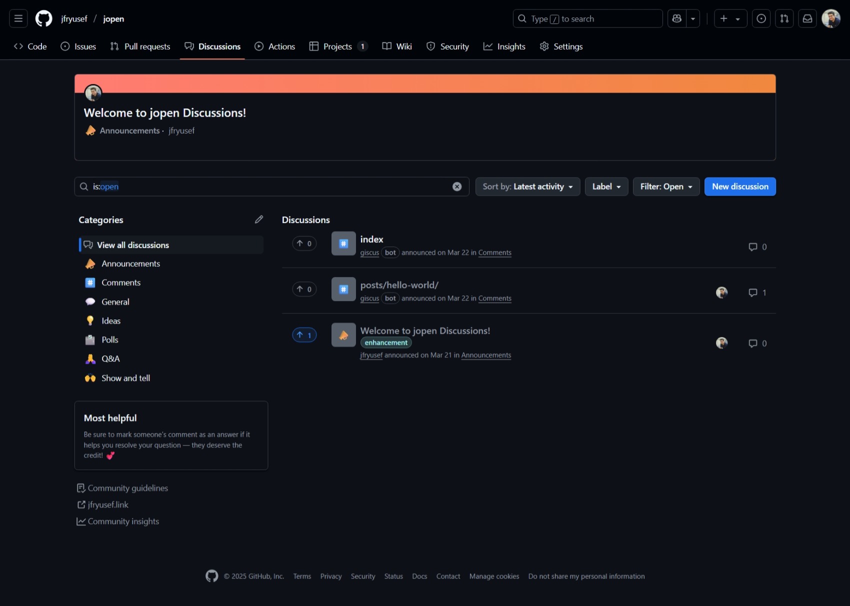Image resolution: width=850 pixels, height=606 pixels.
Task: Open the Filter: Open dropdown
Action: coord(665,186)
